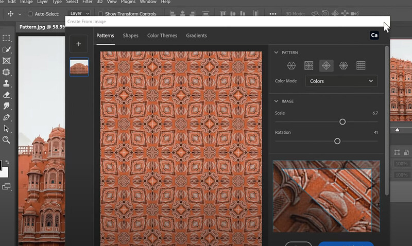Click the generated pattern preview
412x246 pixels.
pos(181,149)
